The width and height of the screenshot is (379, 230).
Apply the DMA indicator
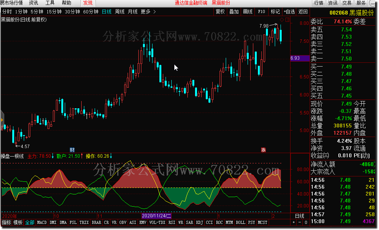coord(63,222)
